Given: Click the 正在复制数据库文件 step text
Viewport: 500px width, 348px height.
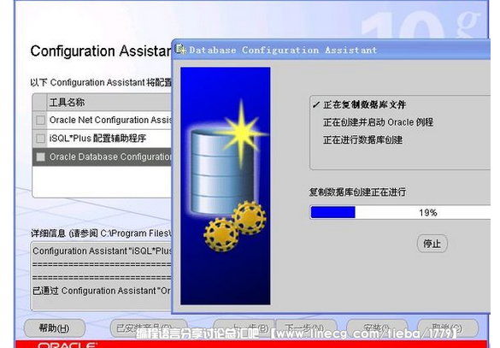Looking at the screenshot, I should coord(364,104).
